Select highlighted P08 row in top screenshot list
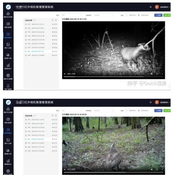The image size is (173, 175). (x=41, y=51)
